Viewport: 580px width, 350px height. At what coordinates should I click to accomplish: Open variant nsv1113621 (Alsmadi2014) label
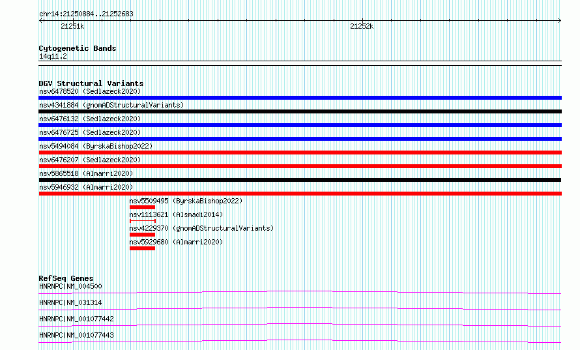(176, 214)
